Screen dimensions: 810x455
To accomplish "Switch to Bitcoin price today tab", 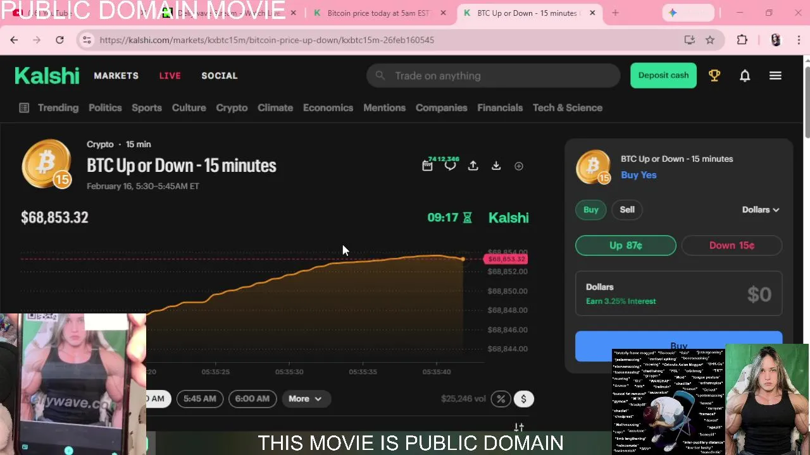I will point(380,13).
